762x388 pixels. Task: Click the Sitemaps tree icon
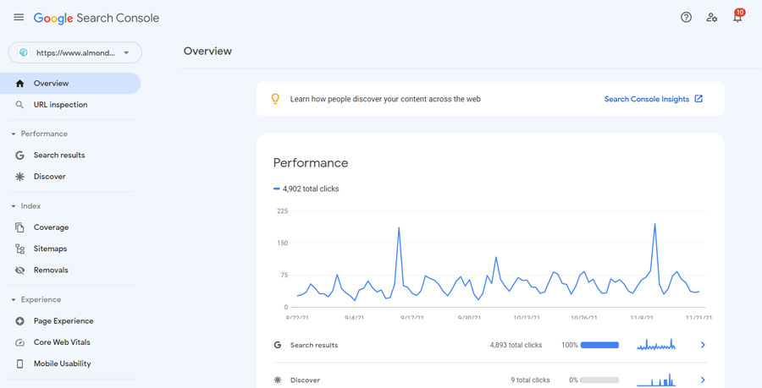click(x=20, y=249)
